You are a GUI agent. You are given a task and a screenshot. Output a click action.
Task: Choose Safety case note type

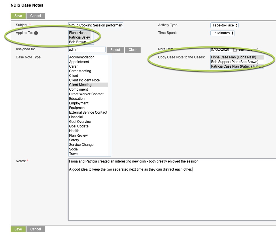point(88,140)
